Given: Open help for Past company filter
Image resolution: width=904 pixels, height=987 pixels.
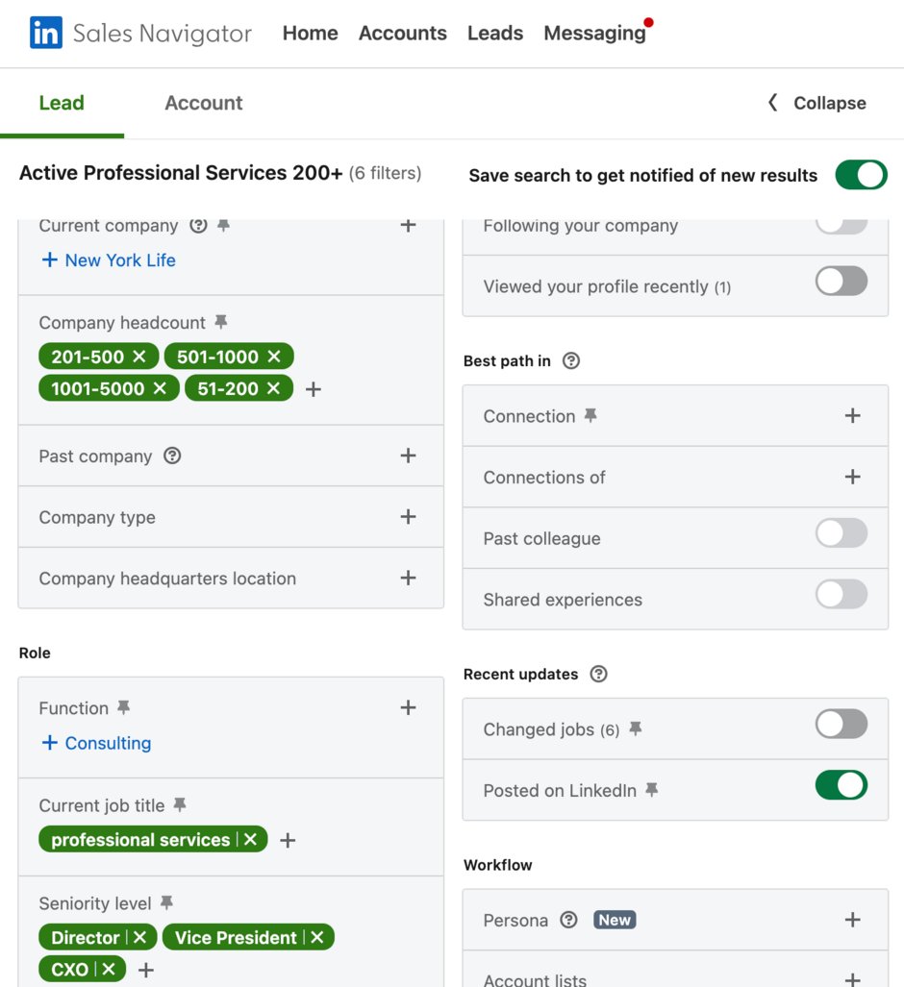Looking at the screenshot, I should pyautogui.click(x=172, y=456).
